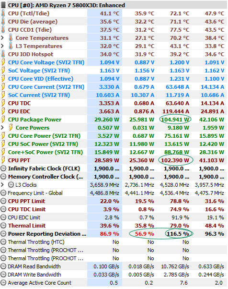Click the thermometer icon beside CPU IOD Hotspot
Screen dimensions: 228x289
click(3, 54)
